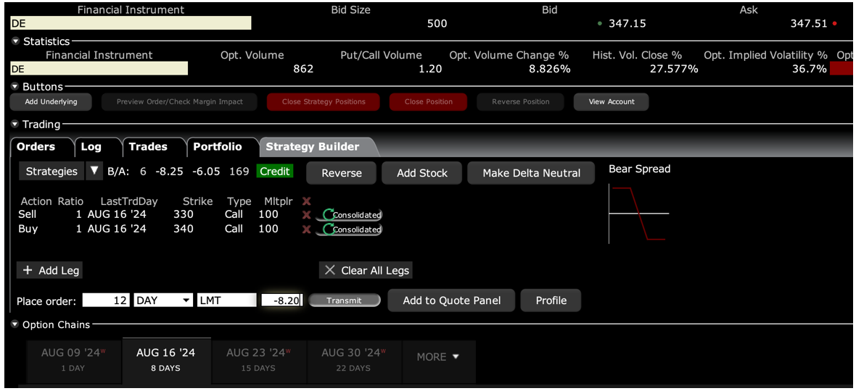
Task: Click Consolidated refresh icon on Sell leg
Action: point(329,215)
